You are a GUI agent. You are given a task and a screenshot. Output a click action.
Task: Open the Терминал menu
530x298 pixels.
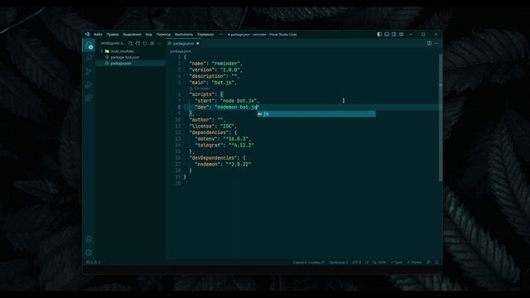pos(205,34)
